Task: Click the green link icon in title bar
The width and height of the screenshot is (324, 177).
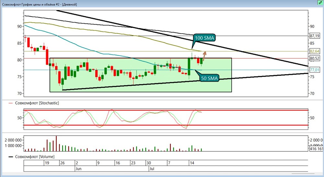Action: point(320,3)
